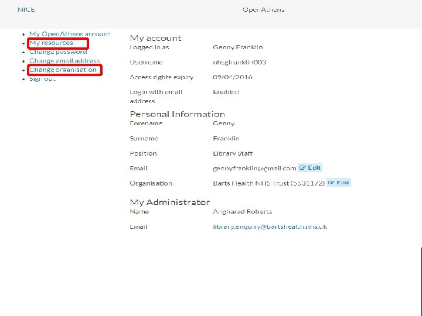Edit the email address
The image size is (422, 316).
point(310,168)
